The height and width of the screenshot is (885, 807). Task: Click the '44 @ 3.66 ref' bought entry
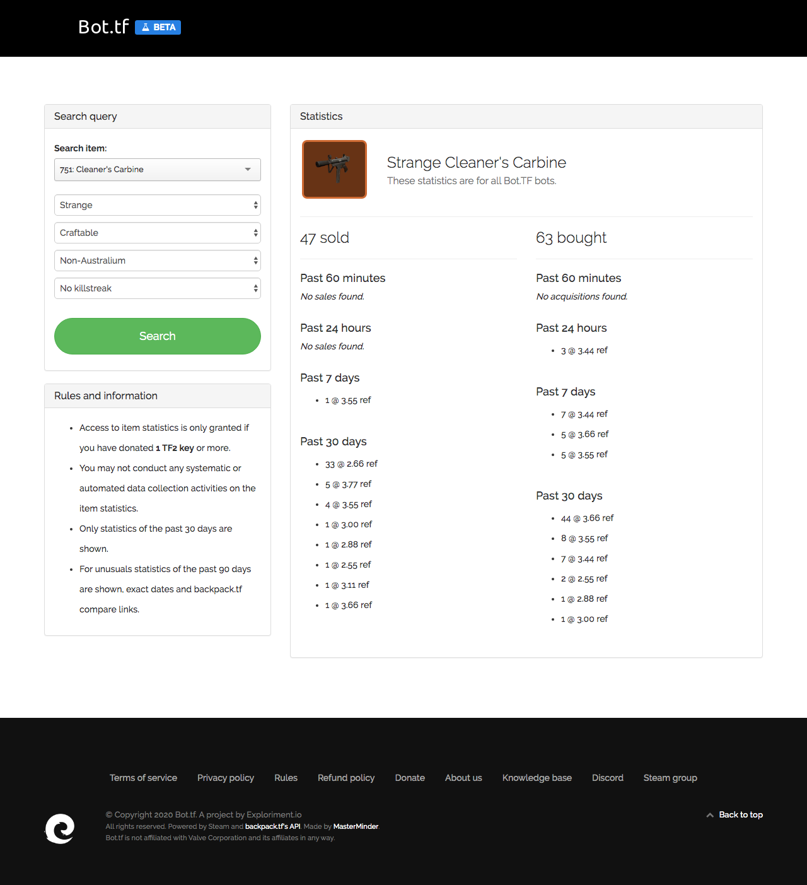tap(587, 518)
